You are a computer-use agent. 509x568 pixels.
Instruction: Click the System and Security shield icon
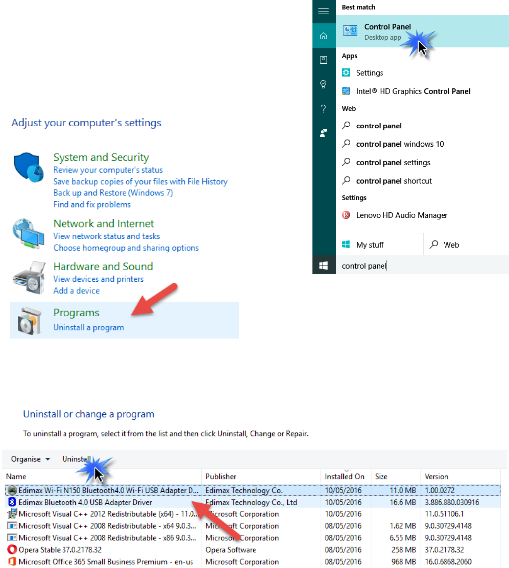(x=28, y=167)
